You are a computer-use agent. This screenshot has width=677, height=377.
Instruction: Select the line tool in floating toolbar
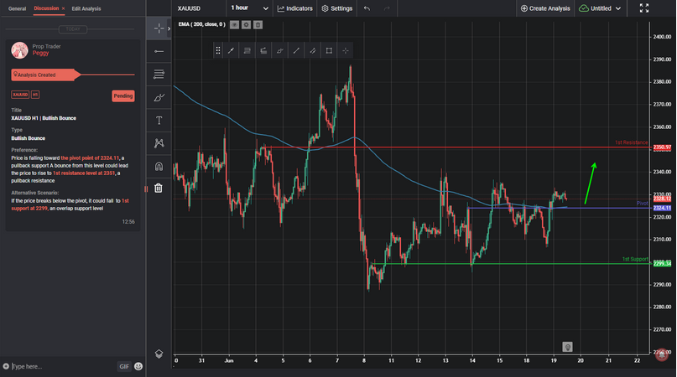click(x=296, y=50)
